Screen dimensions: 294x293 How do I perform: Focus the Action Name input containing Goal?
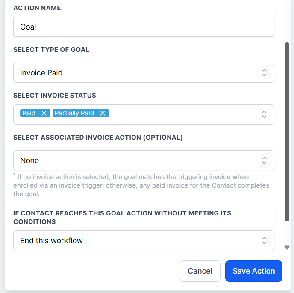click(x=144, y=27)
